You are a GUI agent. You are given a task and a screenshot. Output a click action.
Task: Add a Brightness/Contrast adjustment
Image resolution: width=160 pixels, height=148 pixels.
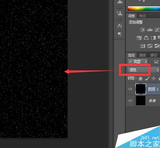click(x=142, y=30)
